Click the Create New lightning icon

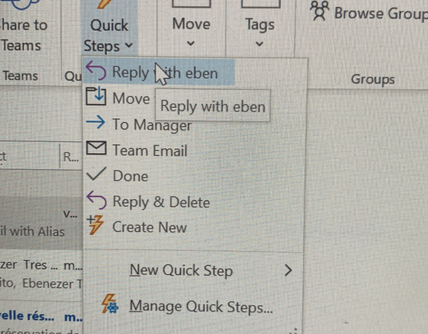(95, 225)
